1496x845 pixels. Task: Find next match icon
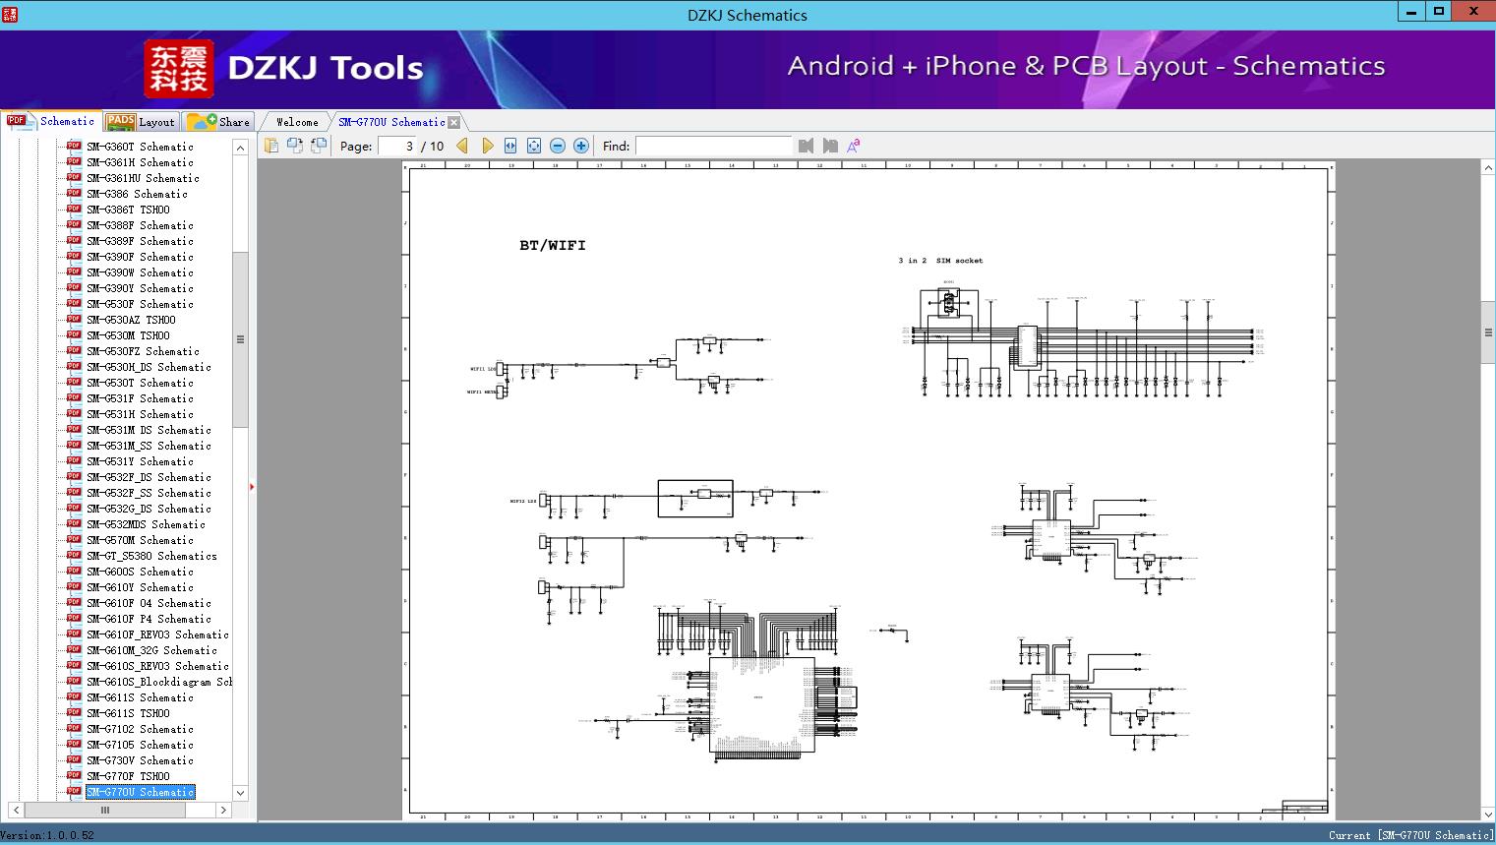pyautogui.click(x=830, y=146)
